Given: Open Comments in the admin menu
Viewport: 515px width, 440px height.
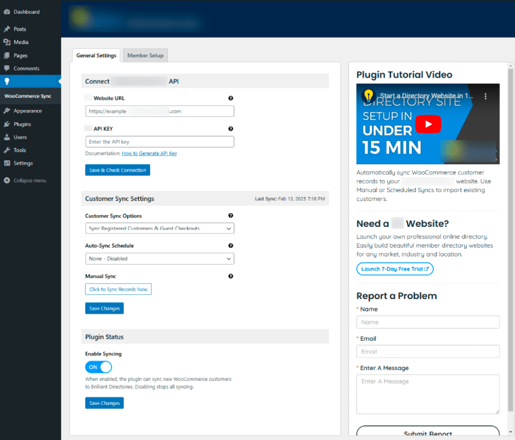Looking at the screenshot, I should coord(26,68).
